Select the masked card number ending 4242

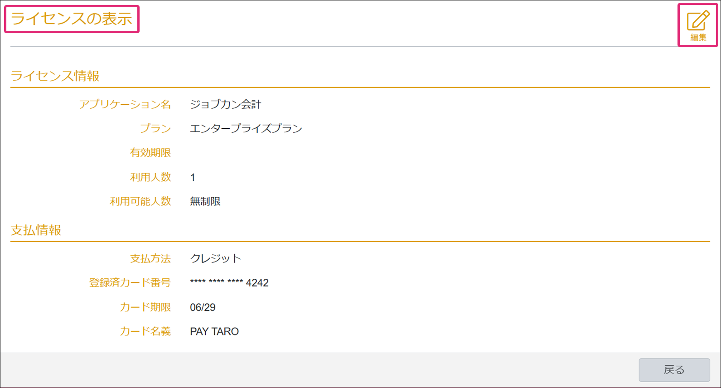click(x=229, y=283)
